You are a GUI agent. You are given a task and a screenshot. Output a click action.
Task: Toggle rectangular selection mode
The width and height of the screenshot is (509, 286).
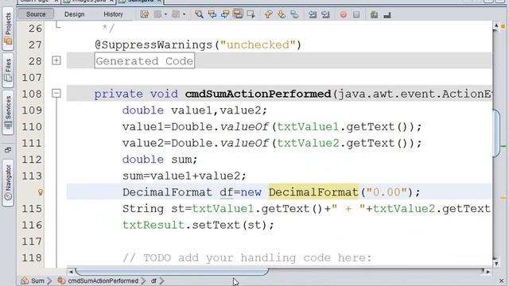[x=251, y=14]
